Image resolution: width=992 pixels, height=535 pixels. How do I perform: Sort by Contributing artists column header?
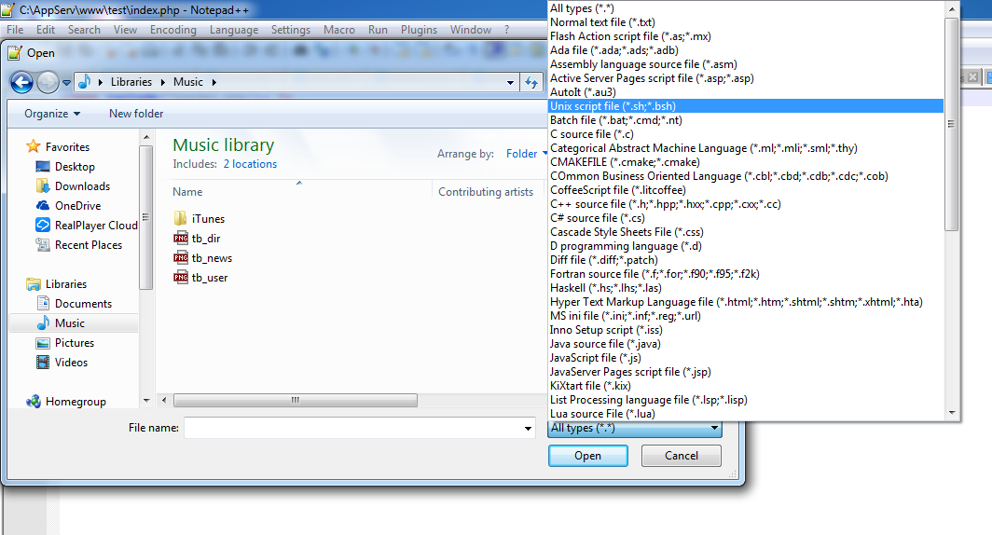click(486, 192)
